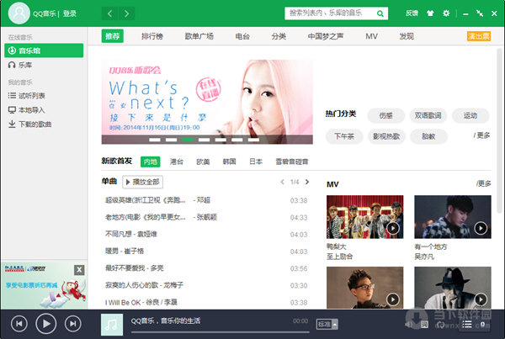This screenshot has width=505, height=339.
Task: Click the orange 演出票 button
Action: (479, 36)
